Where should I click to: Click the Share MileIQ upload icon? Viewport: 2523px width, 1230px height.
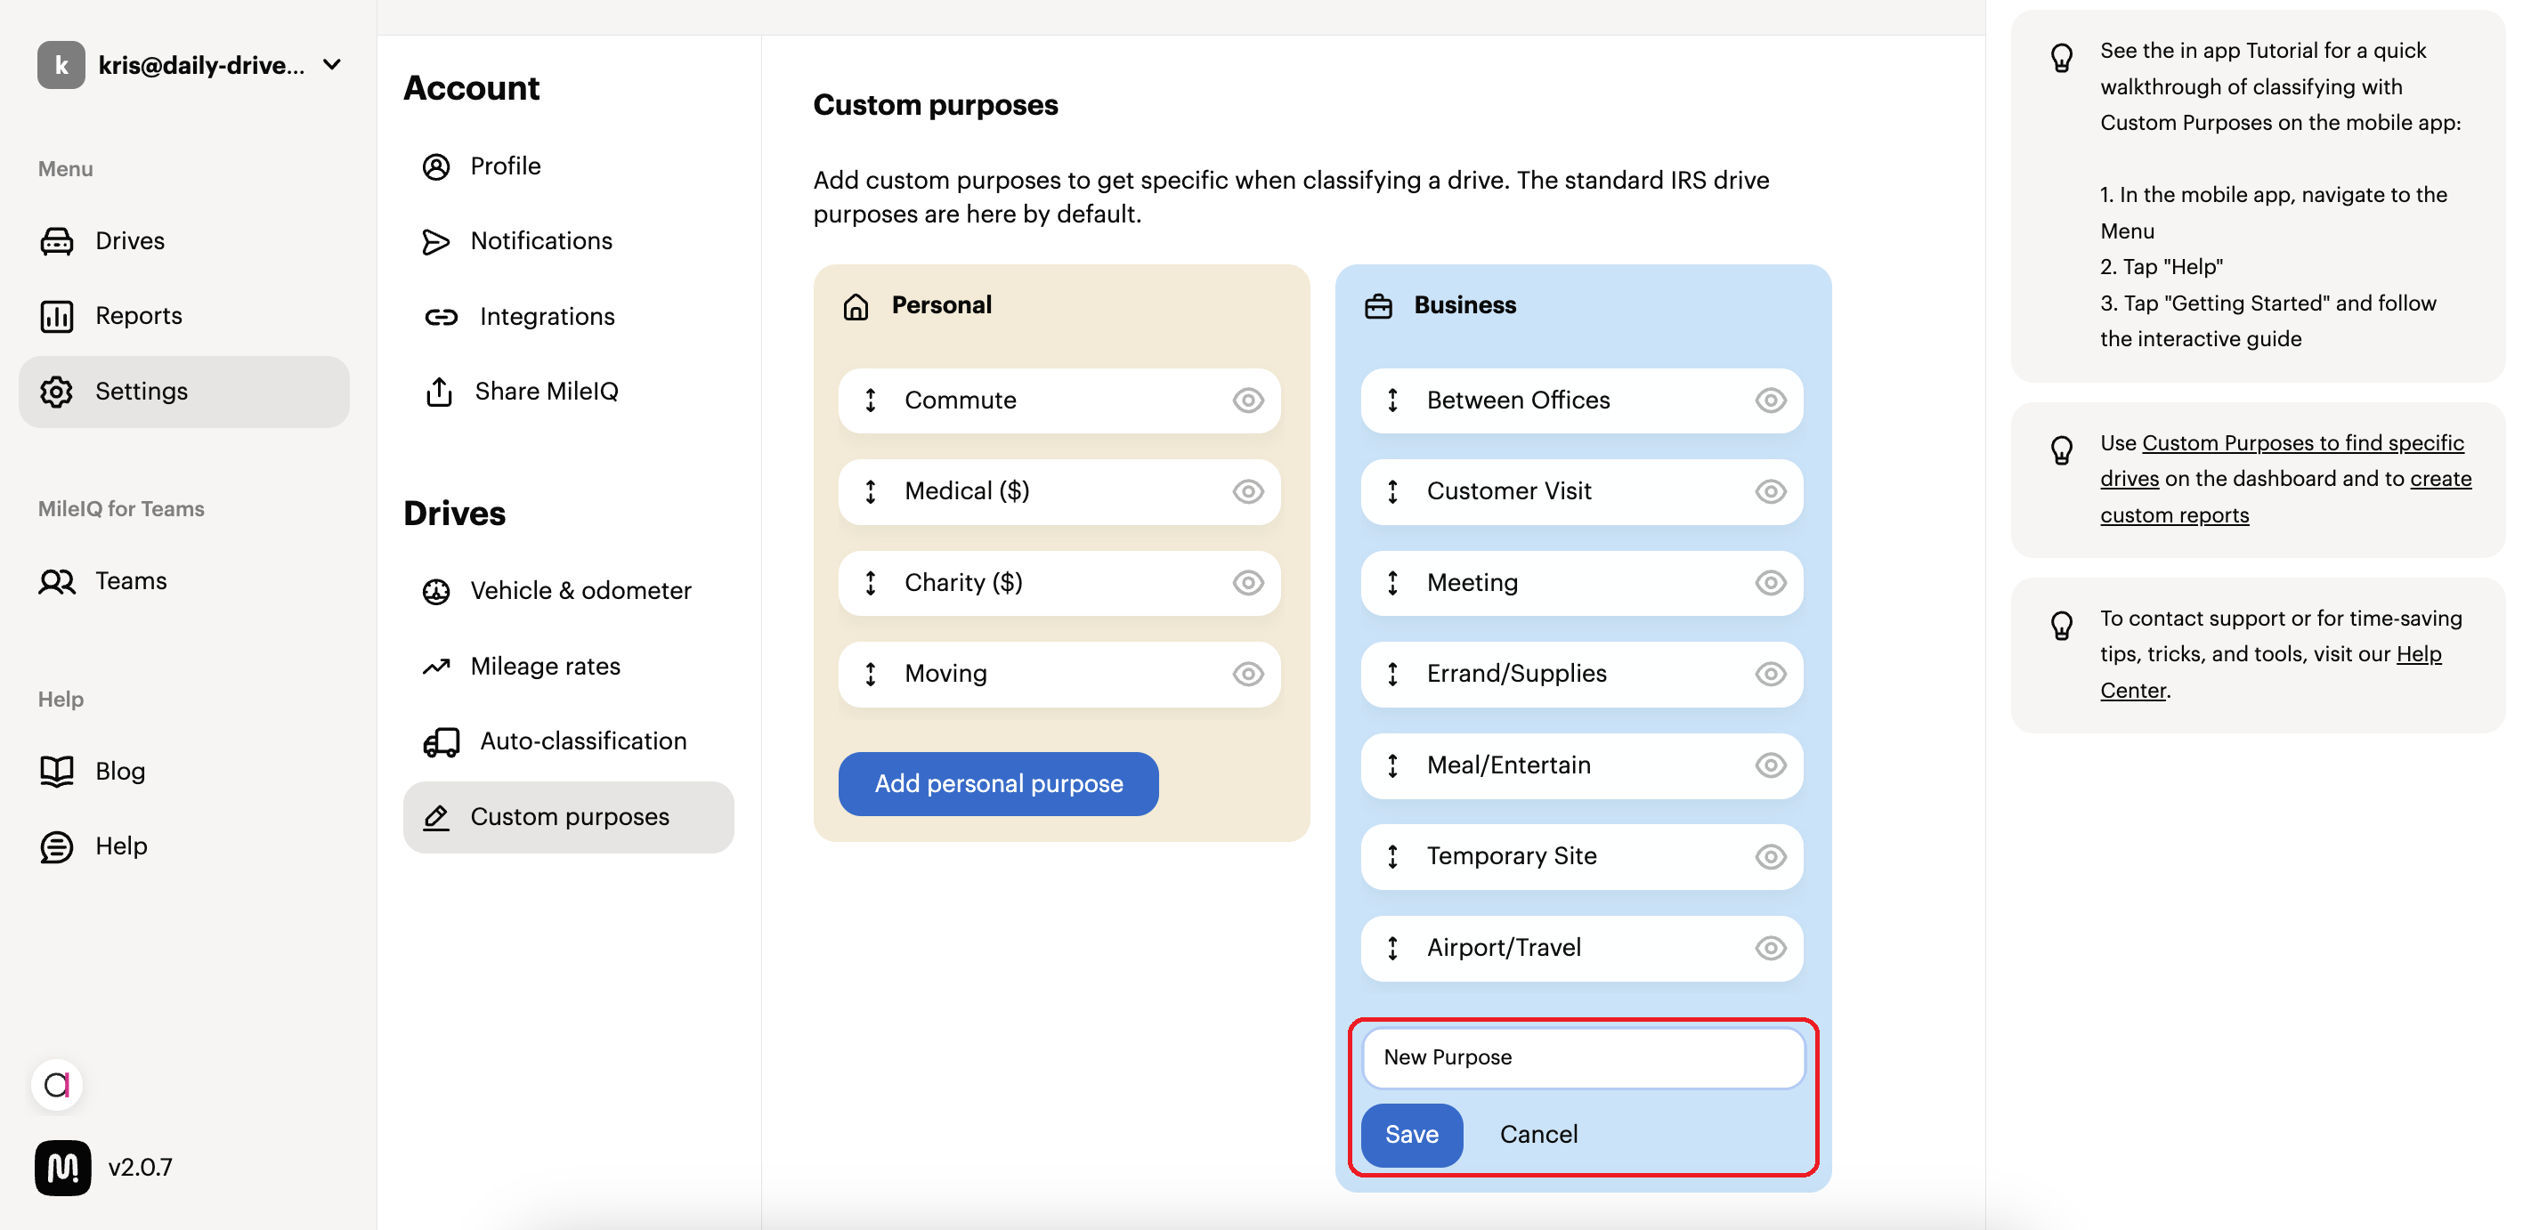[x=439, y=392]
